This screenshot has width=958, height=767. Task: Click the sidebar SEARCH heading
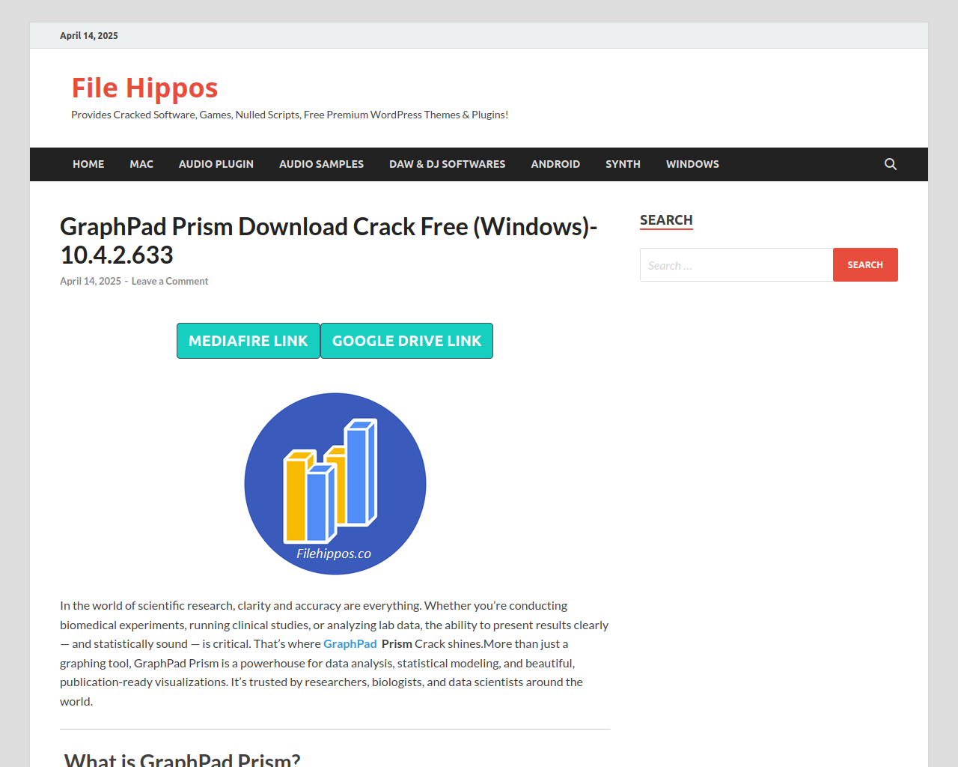coord(666,220)
